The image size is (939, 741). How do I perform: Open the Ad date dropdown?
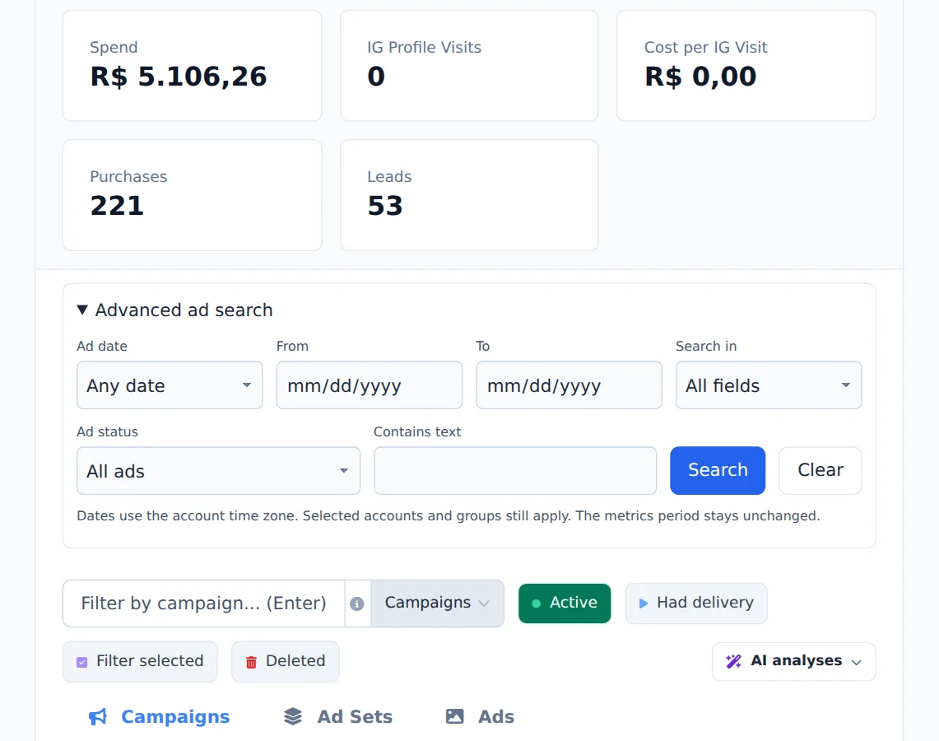point(170,385)
